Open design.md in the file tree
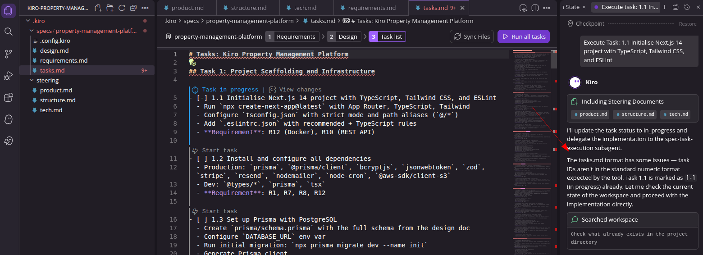The height and width of the screenshot is (255, 703). click(54, 50)
